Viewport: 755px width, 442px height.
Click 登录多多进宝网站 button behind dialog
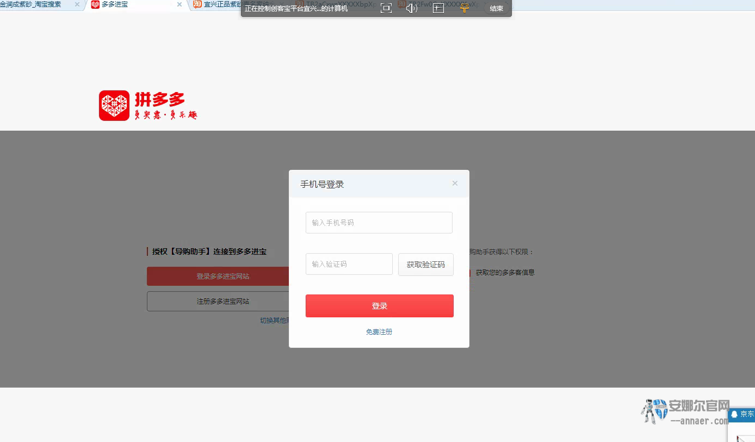point(218,276)
